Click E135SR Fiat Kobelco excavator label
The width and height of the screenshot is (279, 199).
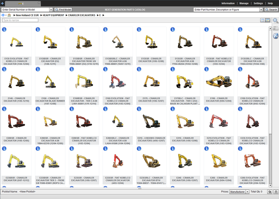point(219,61)
